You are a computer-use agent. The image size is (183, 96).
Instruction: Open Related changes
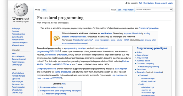tap(19, 76)
